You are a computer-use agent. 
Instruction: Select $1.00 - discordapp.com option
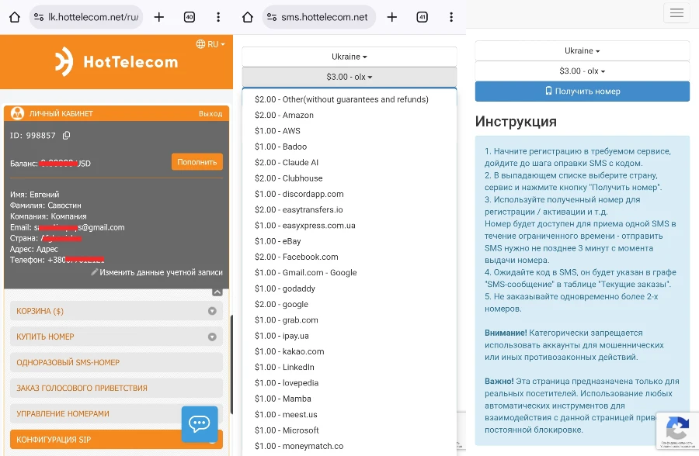(349, 194)
